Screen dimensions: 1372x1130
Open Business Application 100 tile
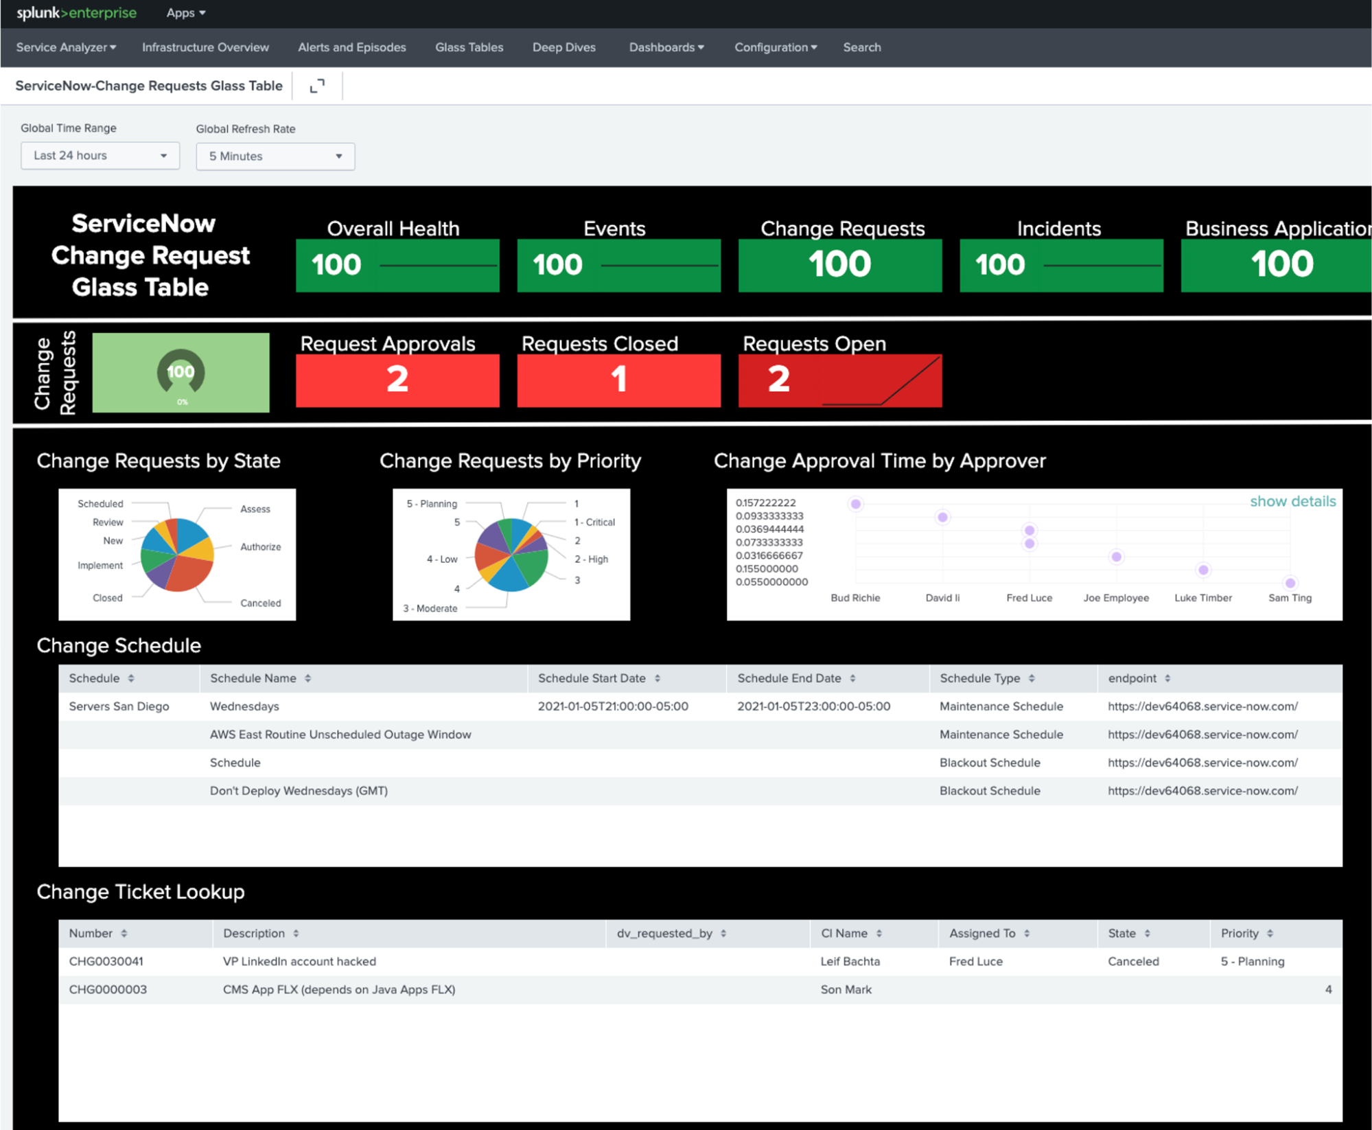tap(1276, 266)
